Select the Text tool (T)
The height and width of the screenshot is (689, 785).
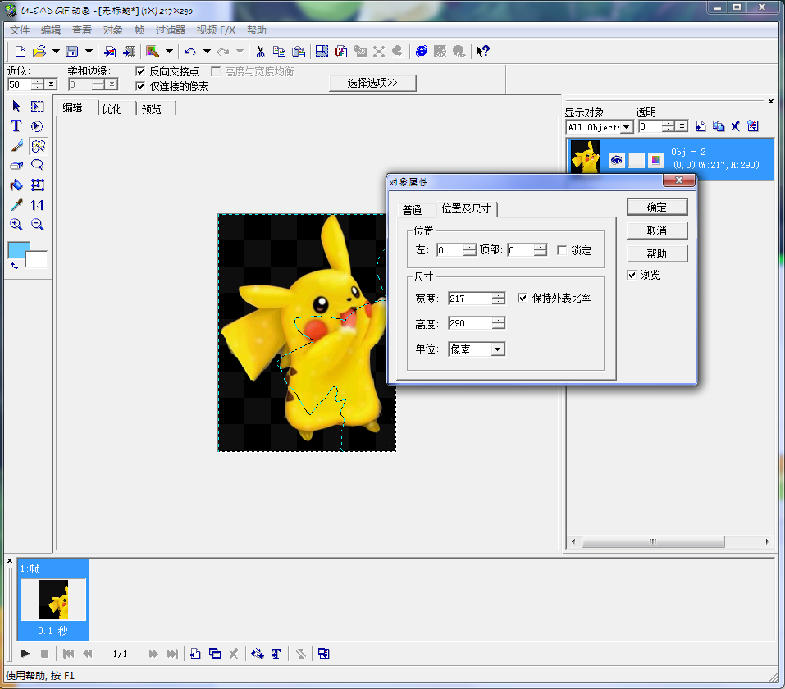coord(16,126)
